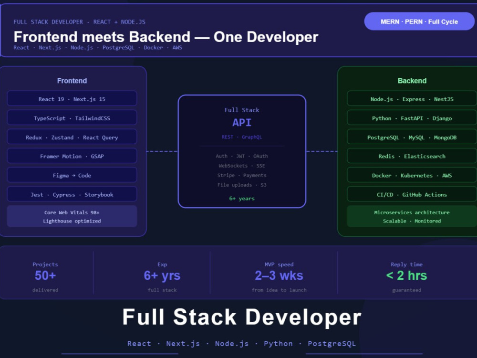Click the 'Redis · Elasticsearch' row
Image resolution: width=477 pixels, height=358 pixels.
point(412,156)
